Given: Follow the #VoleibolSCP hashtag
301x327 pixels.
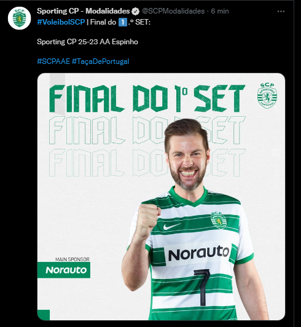Looking at the screenshot, I should tap(61, 22).
